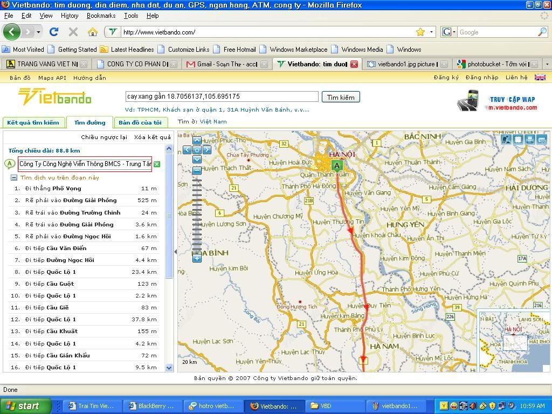Pan the map up with the arrow button
The width and height of the screenshot is (552, 414).
click(197, 141)
